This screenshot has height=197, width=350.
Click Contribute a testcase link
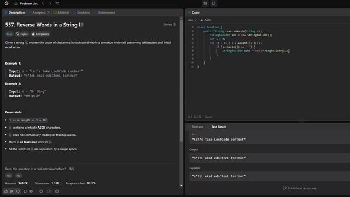[x=299, y=188]
